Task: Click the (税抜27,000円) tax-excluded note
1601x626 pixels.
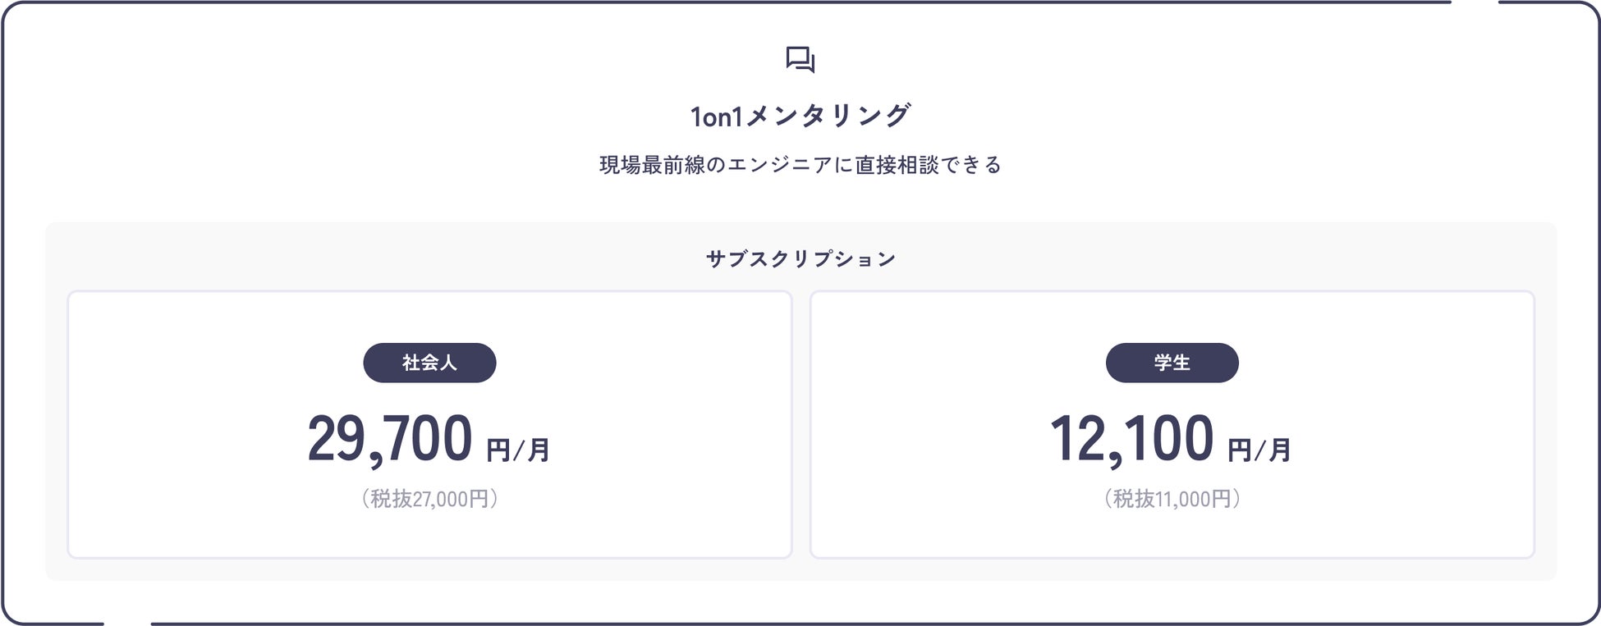Action: 429,499
